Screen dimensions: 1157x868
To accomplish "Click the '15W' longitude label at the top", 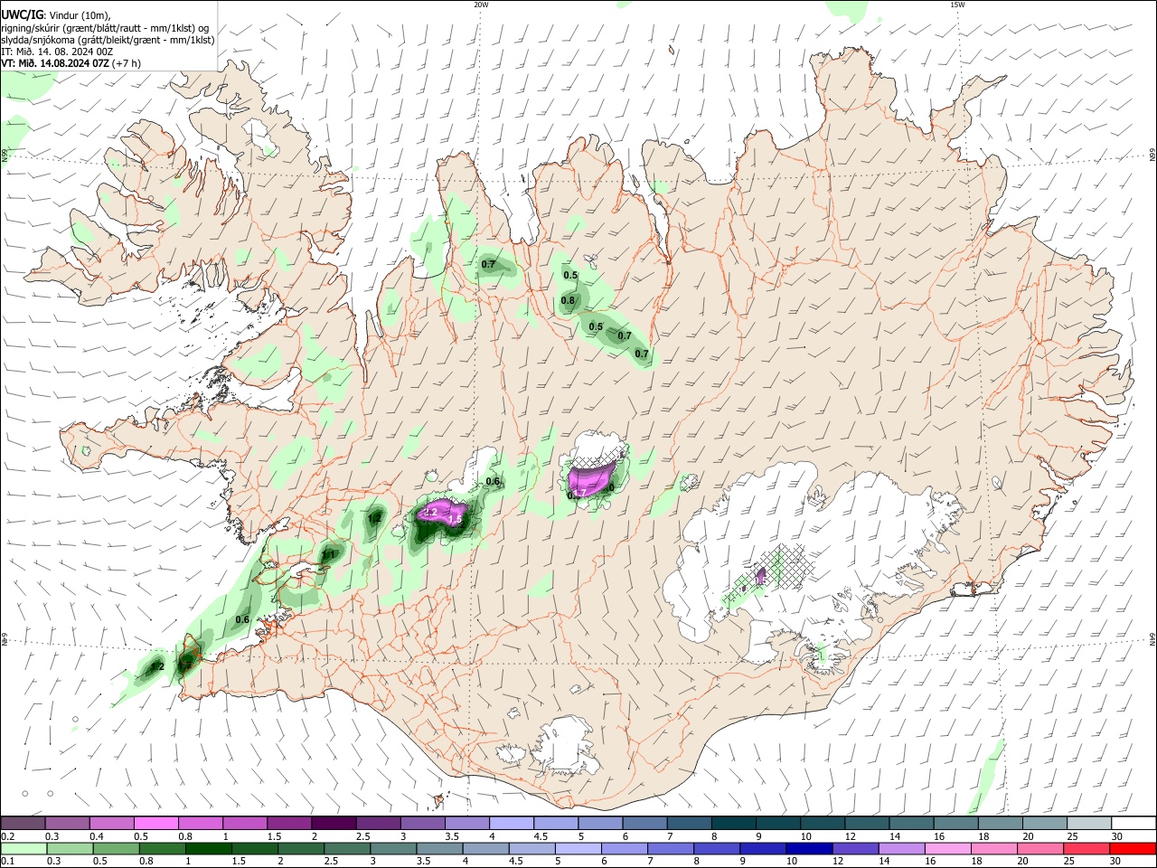I will tap(957, 5).
